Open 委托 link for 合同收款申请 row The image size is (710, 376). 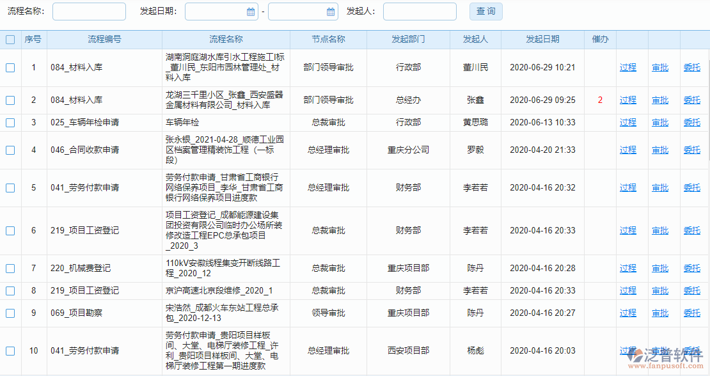(x=692, y=150)
